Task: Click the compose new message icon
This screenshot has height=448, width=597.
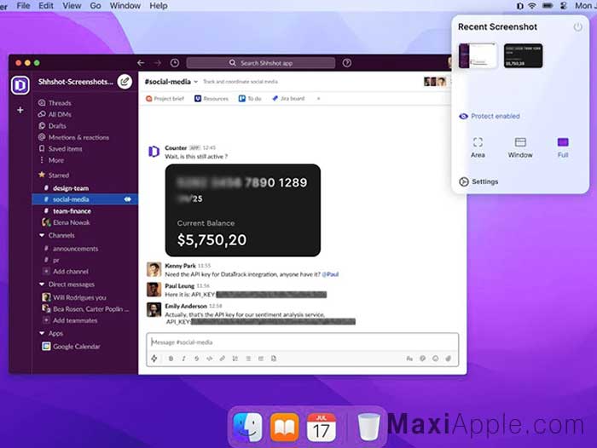Action: click(x=125, y=82)
